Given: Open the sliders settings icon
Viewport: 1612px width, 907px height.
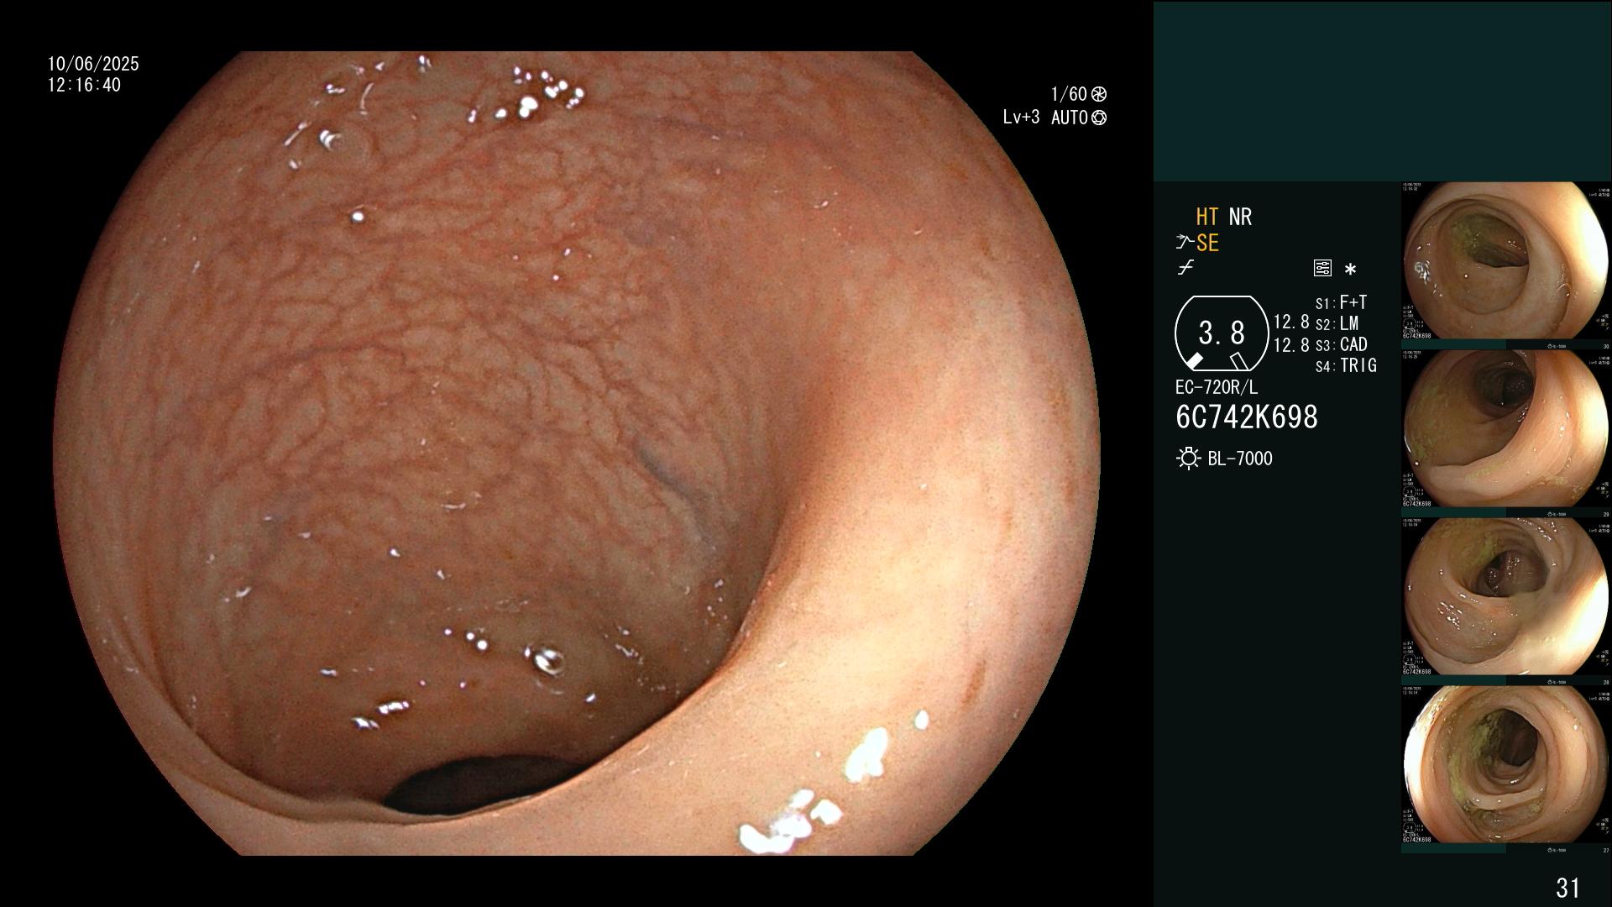Looking at the screenshot, I should (1322, 269).
